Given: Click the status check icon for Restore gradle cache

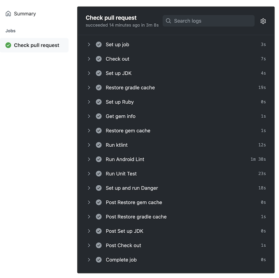Looking at the screenshot, I should 99,87.
